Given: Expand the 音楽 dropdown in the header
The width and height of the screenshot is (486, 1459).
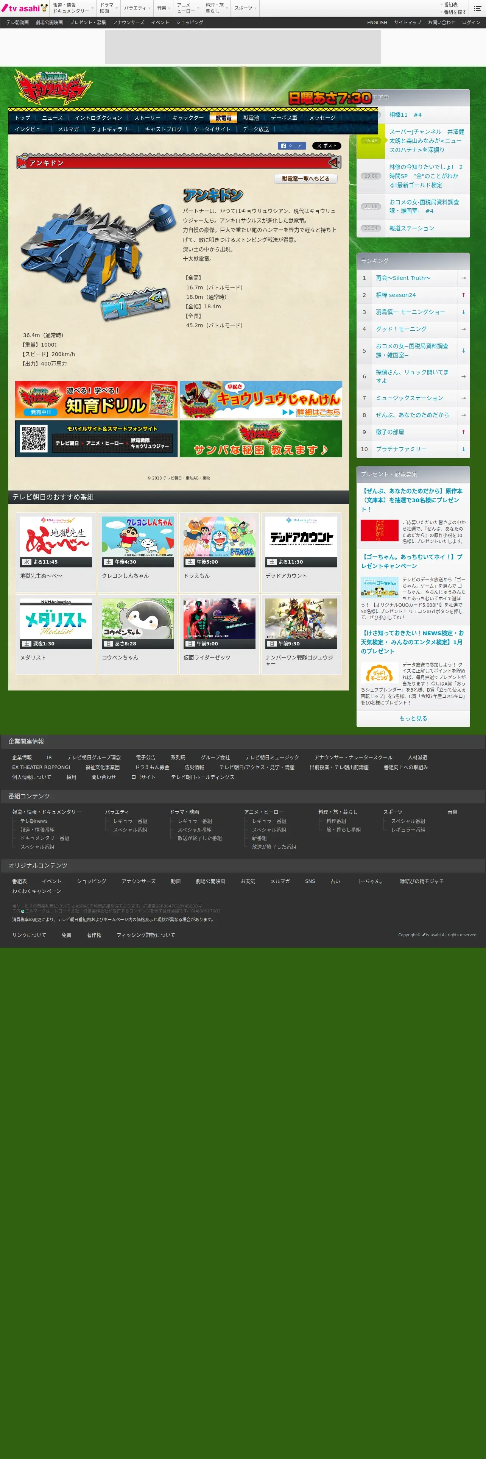Looking at the screenshot, I should tap(163, 8).
